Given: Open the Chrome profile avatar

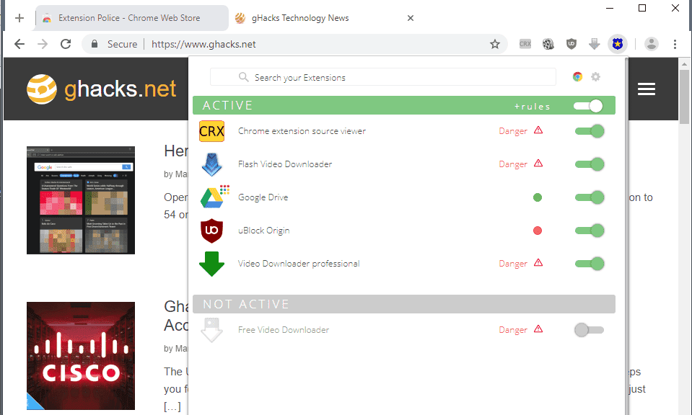Looking at the screenshot, I should click(652, 44).
